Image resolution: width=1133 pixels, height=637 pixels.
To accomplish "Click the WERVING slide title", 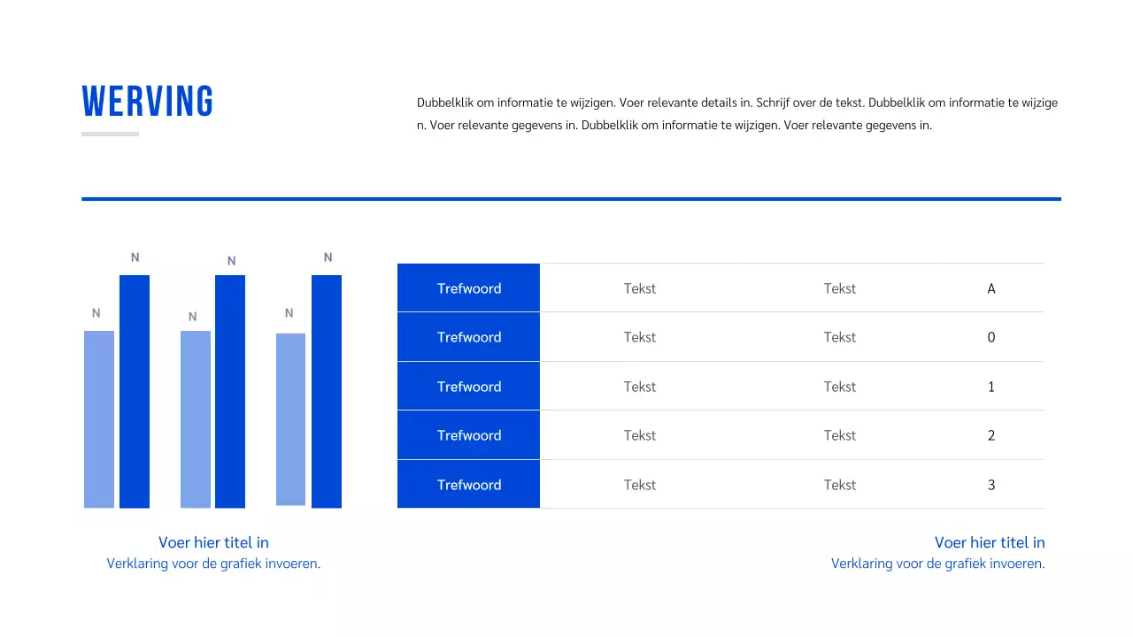I will (148, 102).
